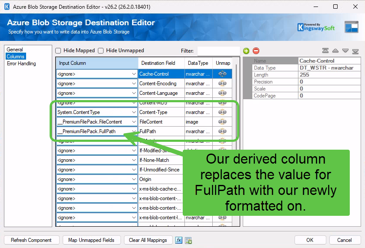This screenshot has width=365, height=248.
Task: Select the If-None-Match destination field
Action: pos(161,160)
